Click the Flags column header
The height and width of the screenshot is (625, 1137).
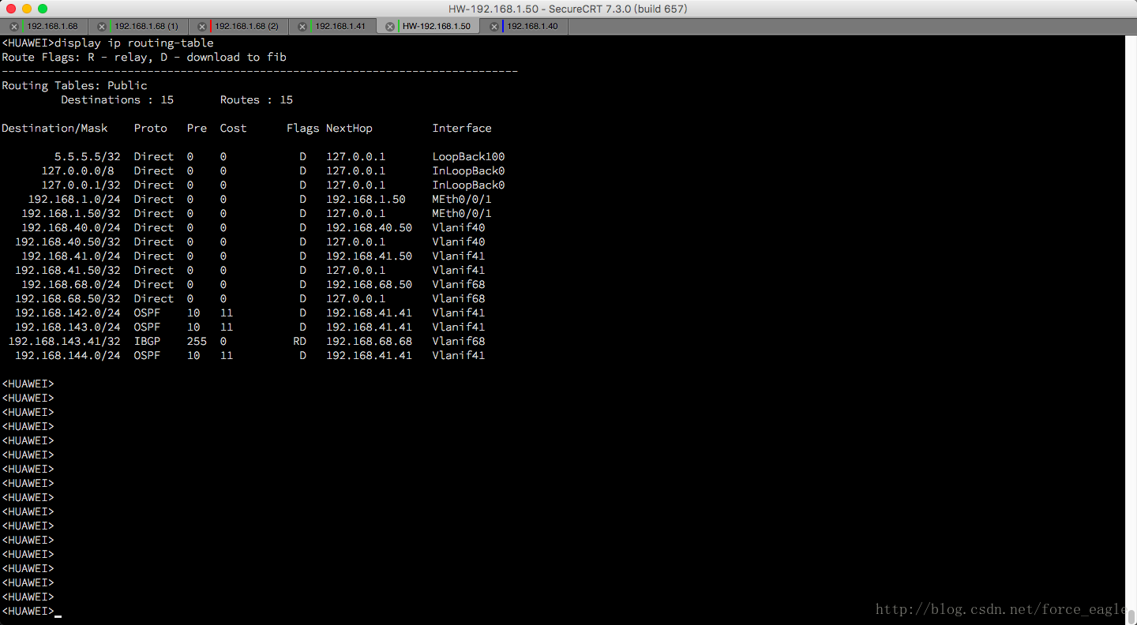coord(303,128)
